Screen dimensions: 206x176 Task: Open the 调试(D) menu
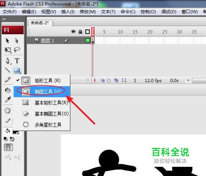pyautogui.click(x=169, y=12)
